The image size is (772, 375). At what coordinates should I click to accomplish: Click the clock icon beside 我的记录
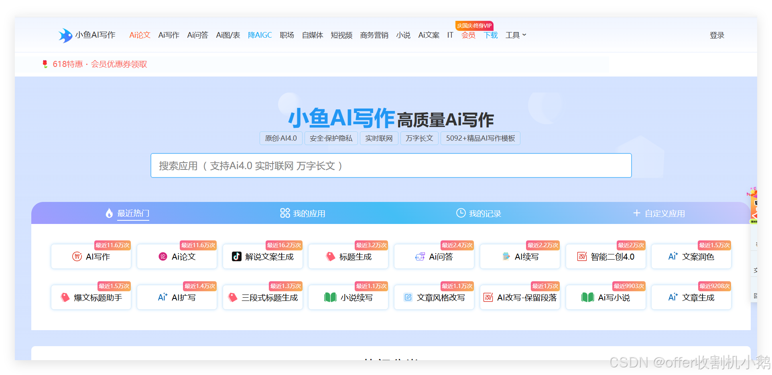point(461,213)
